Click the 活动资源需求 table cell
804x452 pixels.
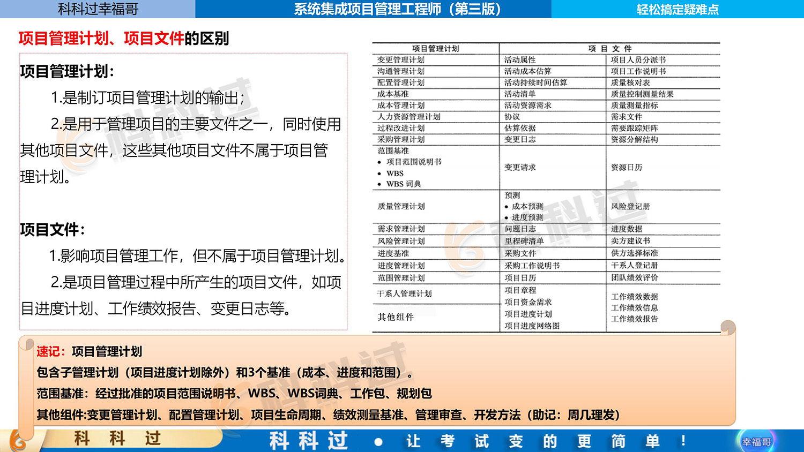[x=527, y=105]
